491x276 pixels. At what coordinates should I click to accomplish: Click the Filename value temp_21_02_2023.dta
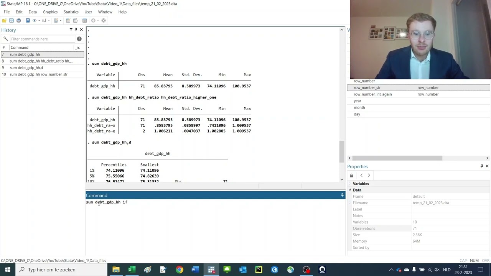pos(430,203)
